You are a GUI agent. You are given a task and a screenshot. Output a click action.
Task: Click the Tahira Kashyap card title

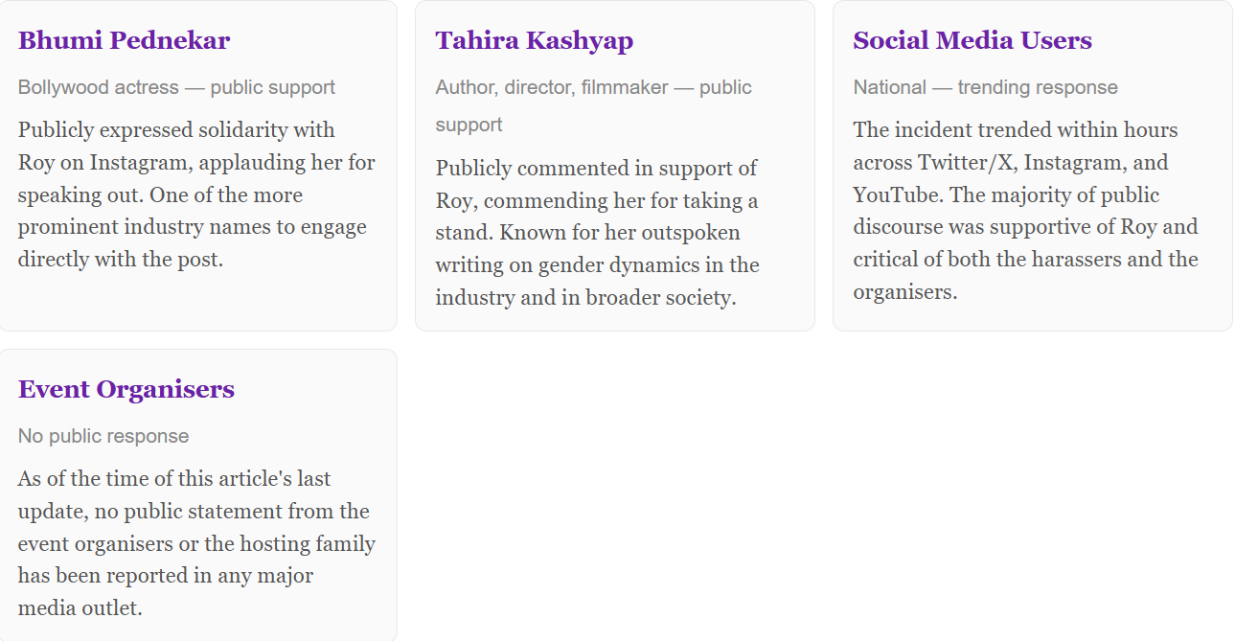click(x=534, y=40)
